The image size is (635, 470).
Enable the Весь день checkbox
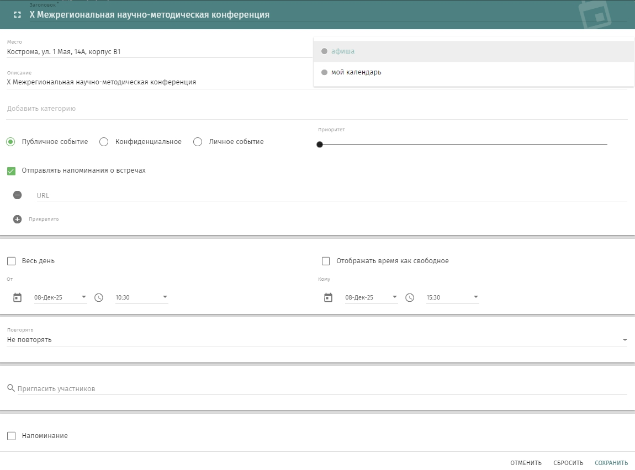point(12,261)
